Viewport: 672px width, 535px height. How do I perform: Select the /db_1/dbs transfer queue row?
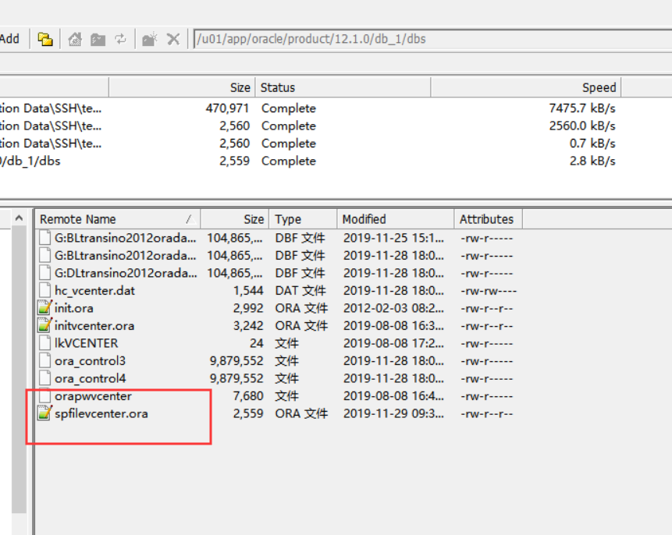(x=310, y=161)
